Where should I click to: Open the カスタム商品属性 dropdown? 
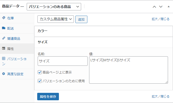point(56,19)
